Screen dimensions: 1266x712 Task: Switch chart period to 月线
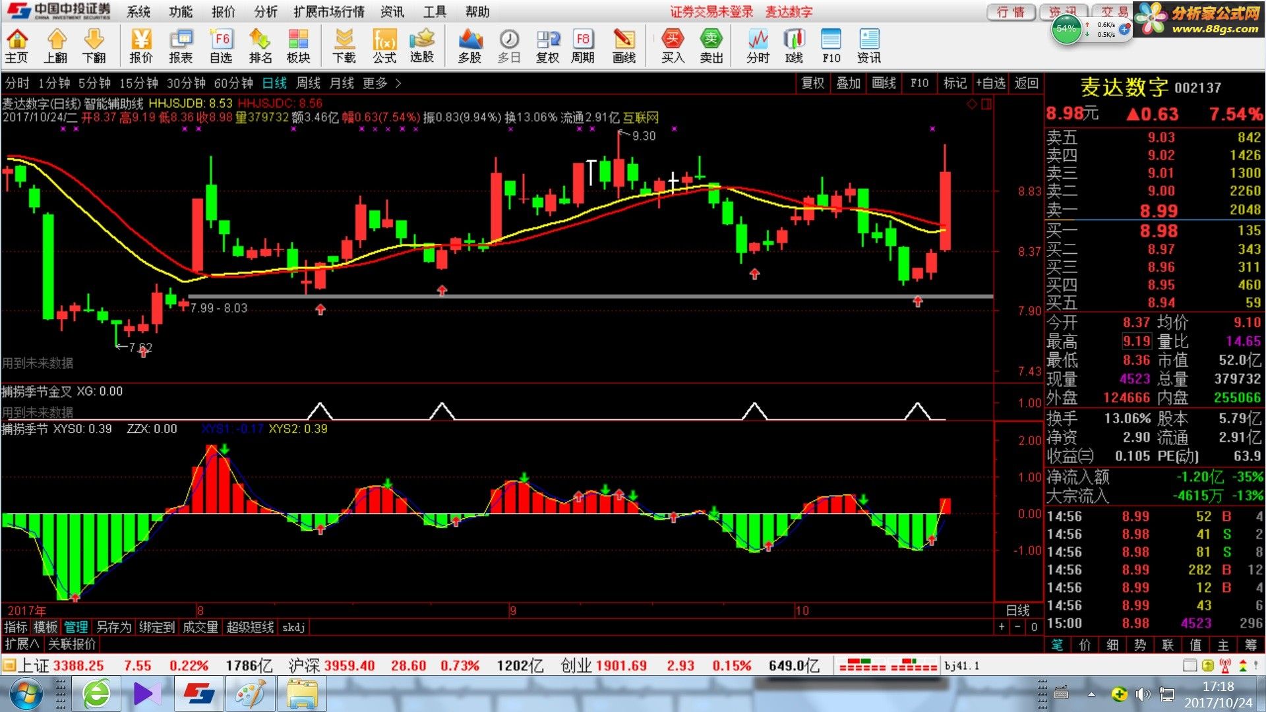342,83
